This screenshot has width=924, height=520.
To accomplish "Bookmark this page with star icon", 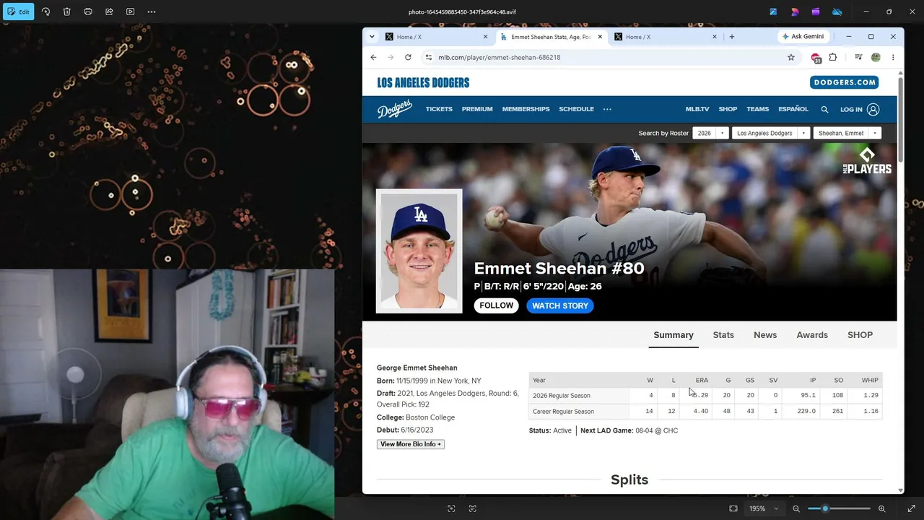I will [791, 57].
